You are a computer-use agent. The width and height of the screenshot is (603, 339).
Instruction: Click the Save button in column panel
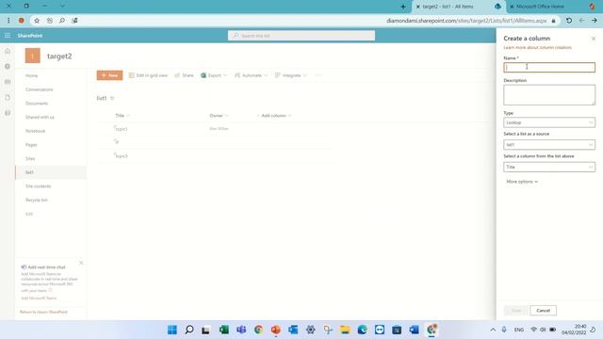(x=516, y=310)
